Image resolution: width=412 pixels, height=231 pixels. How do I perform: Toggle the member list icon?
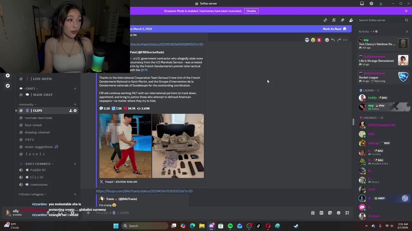coord(351,20)
